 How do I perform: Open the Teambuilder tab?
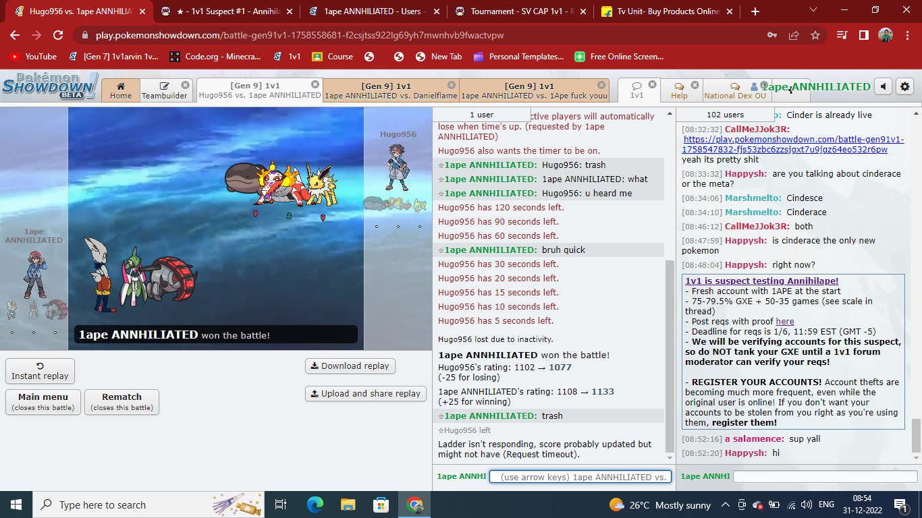point(165,90)
